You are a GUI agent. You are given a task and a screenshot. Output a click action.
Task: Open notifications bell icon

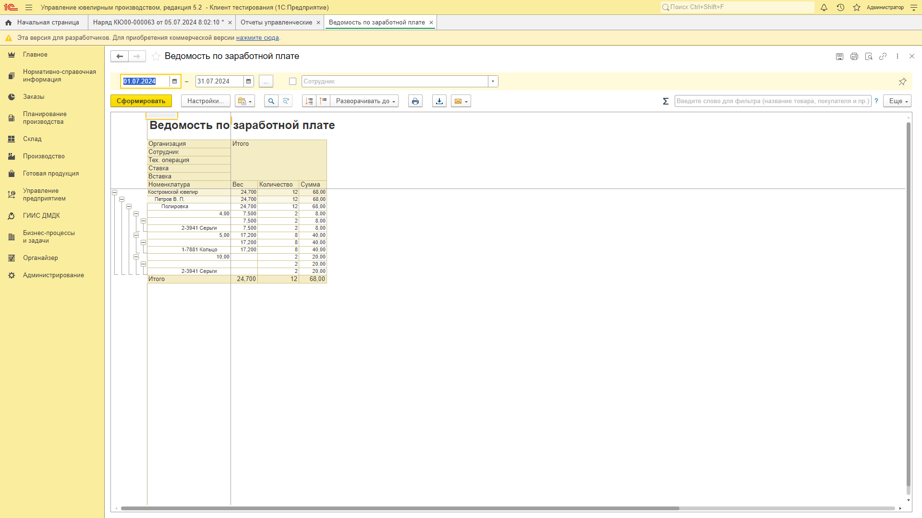(824, 8)
